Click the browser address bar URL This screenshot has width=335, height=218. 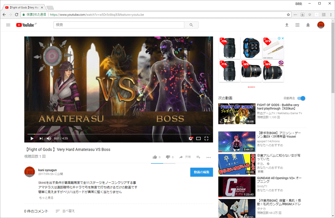(97, 15)
